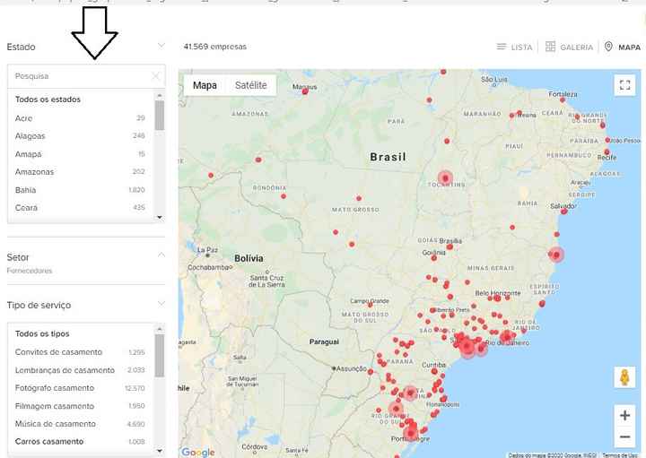
Task: Filter by Fotógrafo casamento
Action: 80,388
